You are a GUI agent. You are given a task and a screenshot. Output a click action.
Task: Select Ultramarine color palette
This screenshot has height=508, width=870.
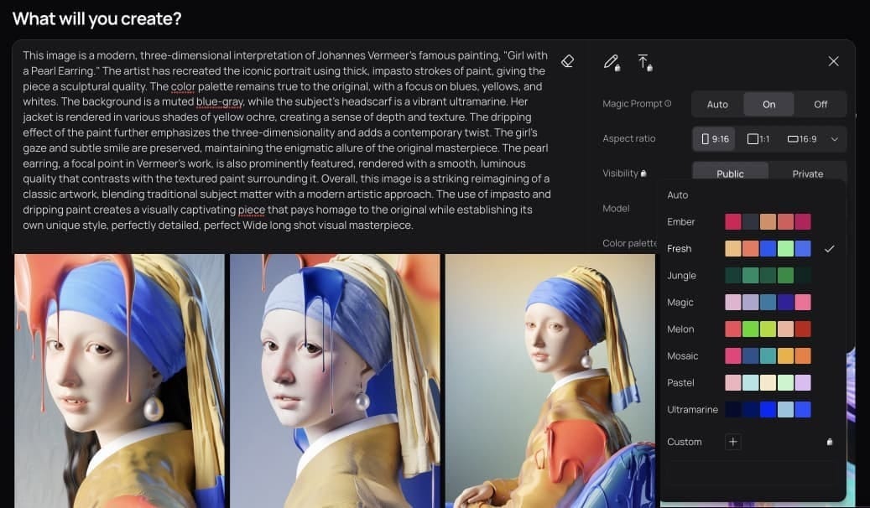[x=753, y=409]
